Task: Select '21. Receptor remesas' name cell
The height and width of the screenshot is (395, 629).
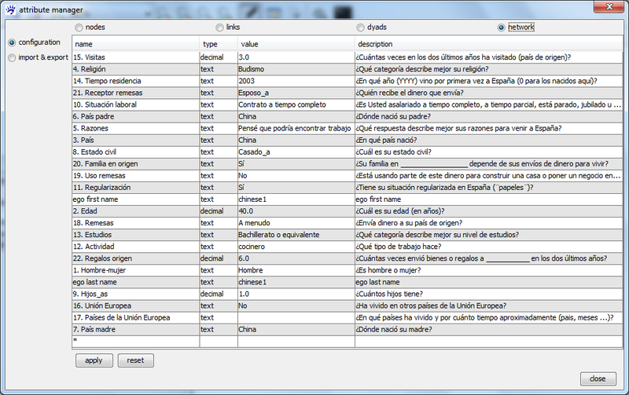Action: click(135, 93)
